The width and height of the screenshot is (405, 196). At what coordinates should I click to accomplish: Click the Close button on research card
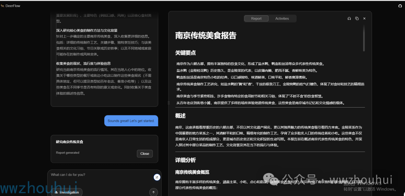coord(145,154)
